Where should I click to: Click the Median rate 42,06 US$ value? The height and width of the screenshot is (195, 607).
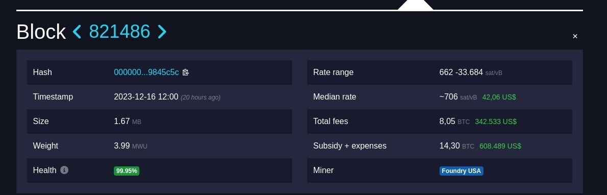pyautogui.click(x=499, y=97)
